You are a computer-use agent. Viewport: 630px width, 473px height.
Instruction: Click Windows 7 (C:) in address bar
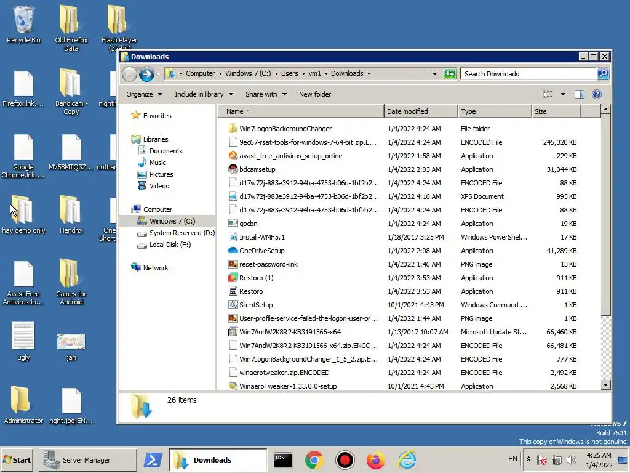tap(248, 74)
